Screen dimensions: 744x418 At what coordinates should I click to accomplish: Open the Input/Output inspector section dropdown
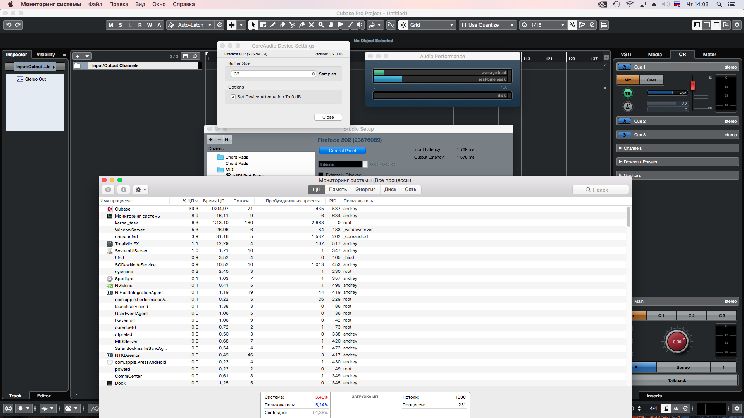[x=35, y=67]
